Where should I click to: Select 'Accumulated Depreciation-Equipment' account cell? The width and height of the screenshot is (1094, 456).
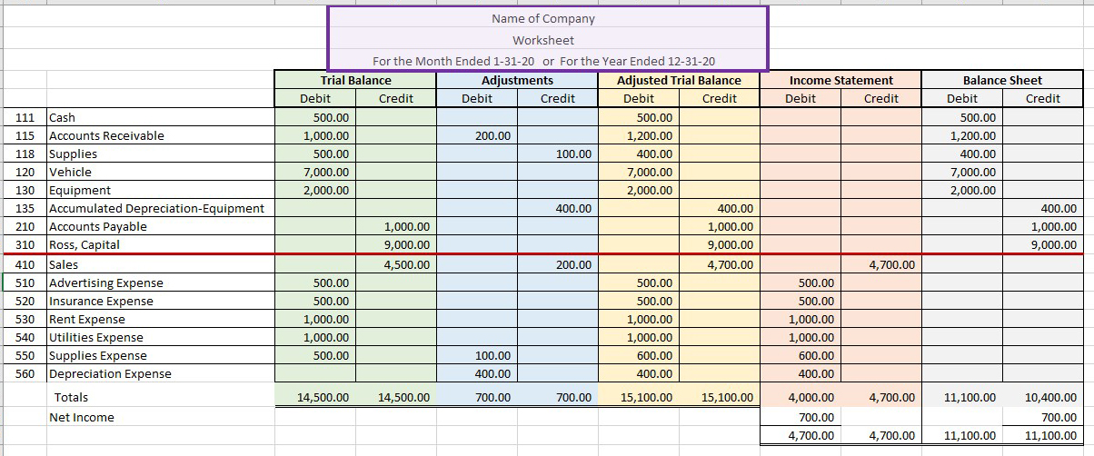[156, 208]
